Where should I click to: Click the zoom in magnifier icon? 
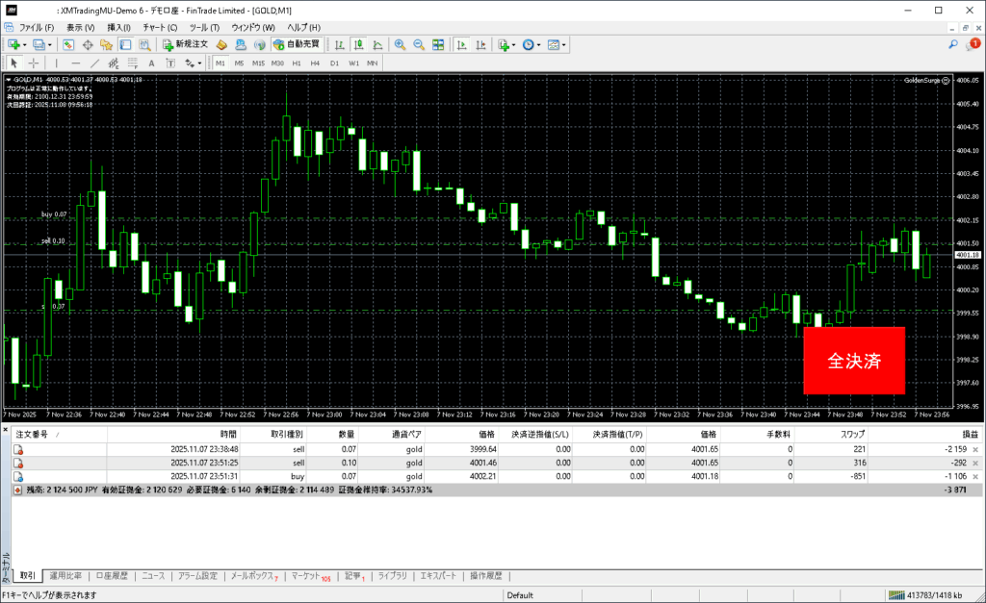coord(400,44)
